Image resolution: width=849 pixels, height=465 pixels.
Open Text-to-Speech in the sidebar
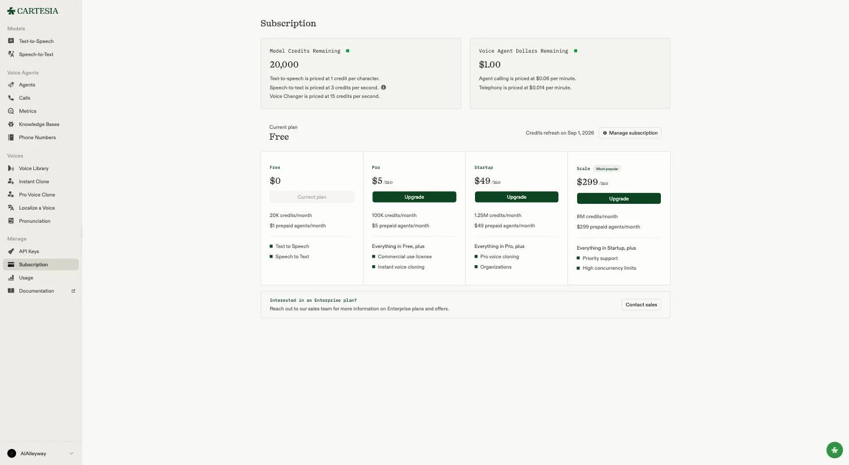(x=41, y=41)
